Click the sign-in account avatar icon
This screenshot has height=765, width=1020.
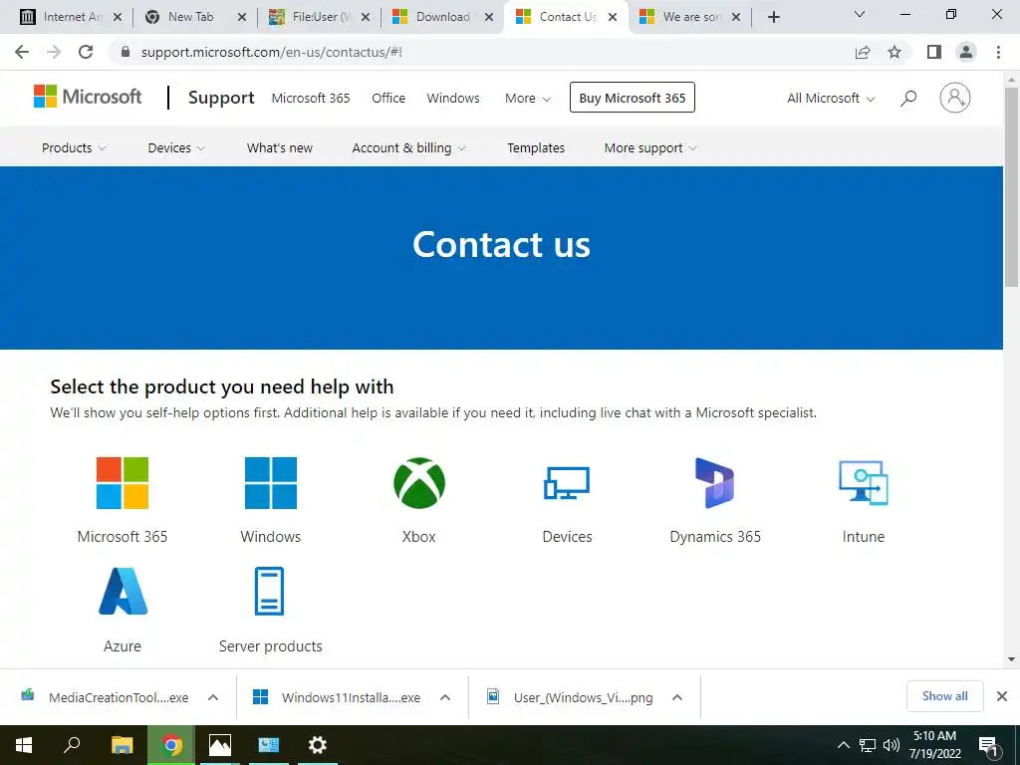click(954, 98)
